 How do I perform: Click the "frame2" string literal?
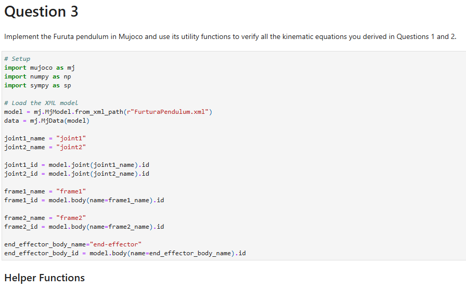(71, 218)
